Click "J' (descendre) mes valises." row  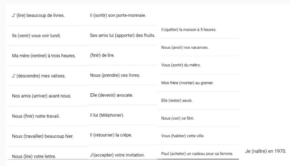[39, 76]
